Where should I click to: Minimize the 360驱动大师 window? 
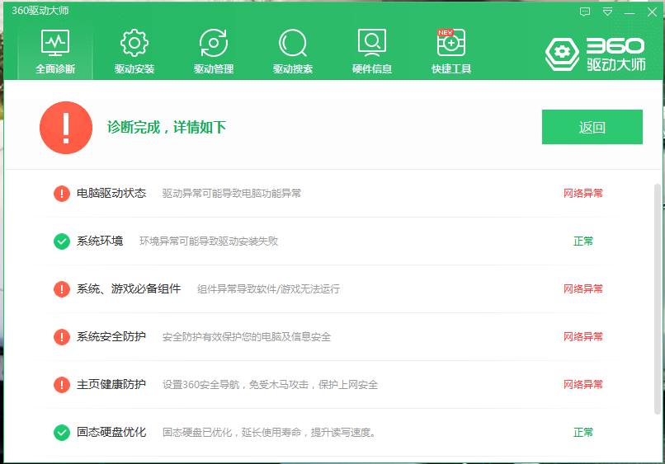pos(630,12)
